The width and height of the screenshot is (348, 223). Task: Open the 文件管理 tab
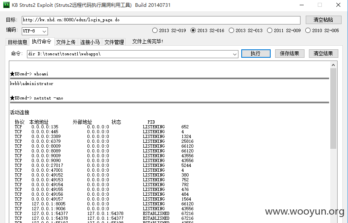pos(114,42)
